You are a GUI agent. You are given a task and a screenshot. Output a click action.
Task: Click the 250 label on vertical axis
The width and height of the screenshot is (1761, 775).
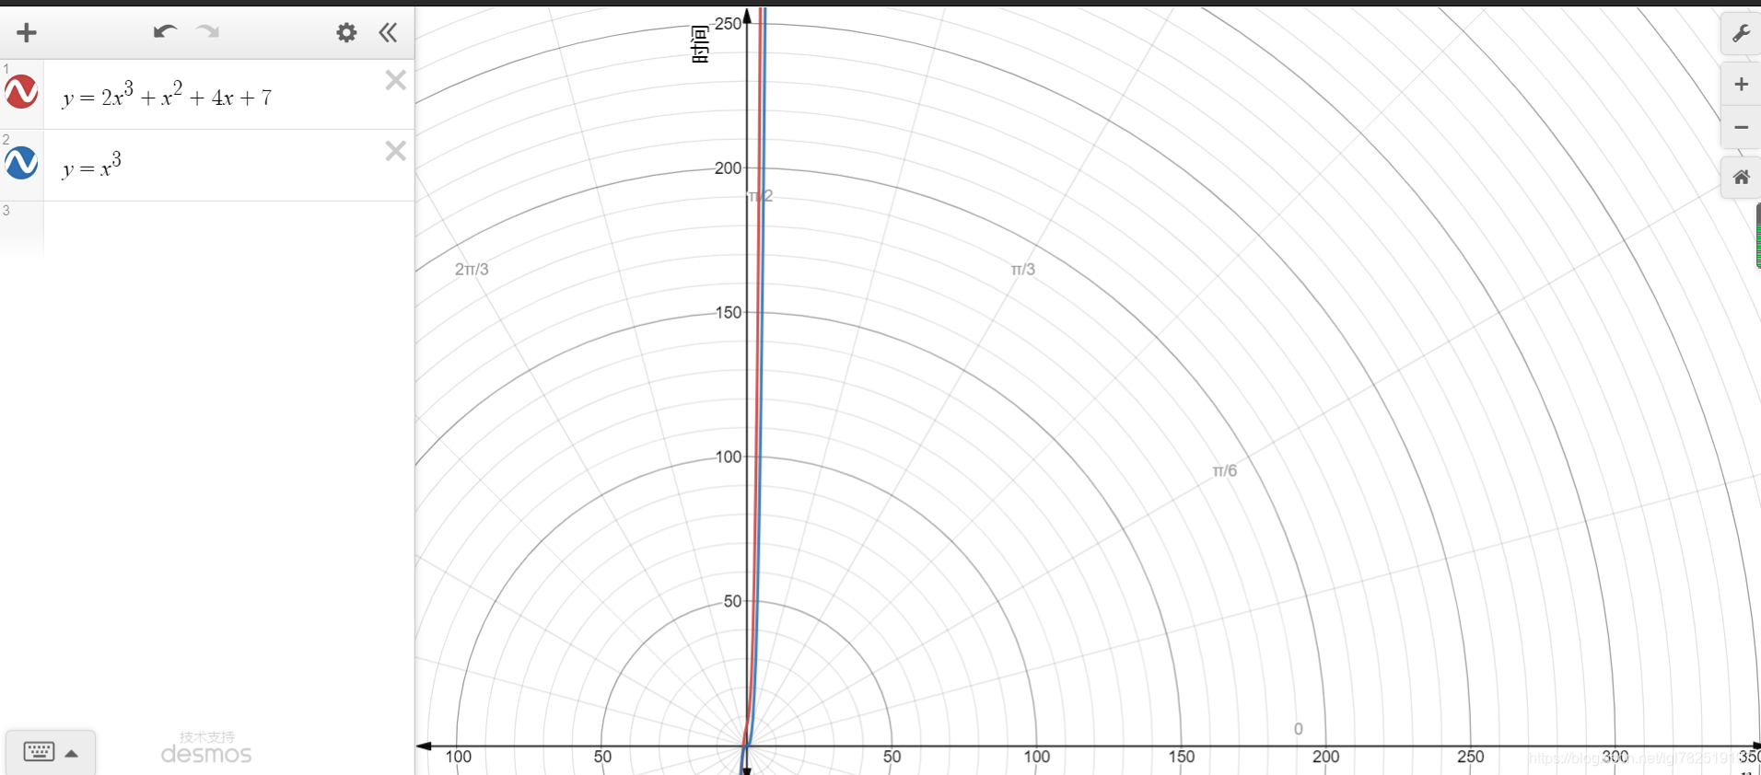tap(728, 24)
